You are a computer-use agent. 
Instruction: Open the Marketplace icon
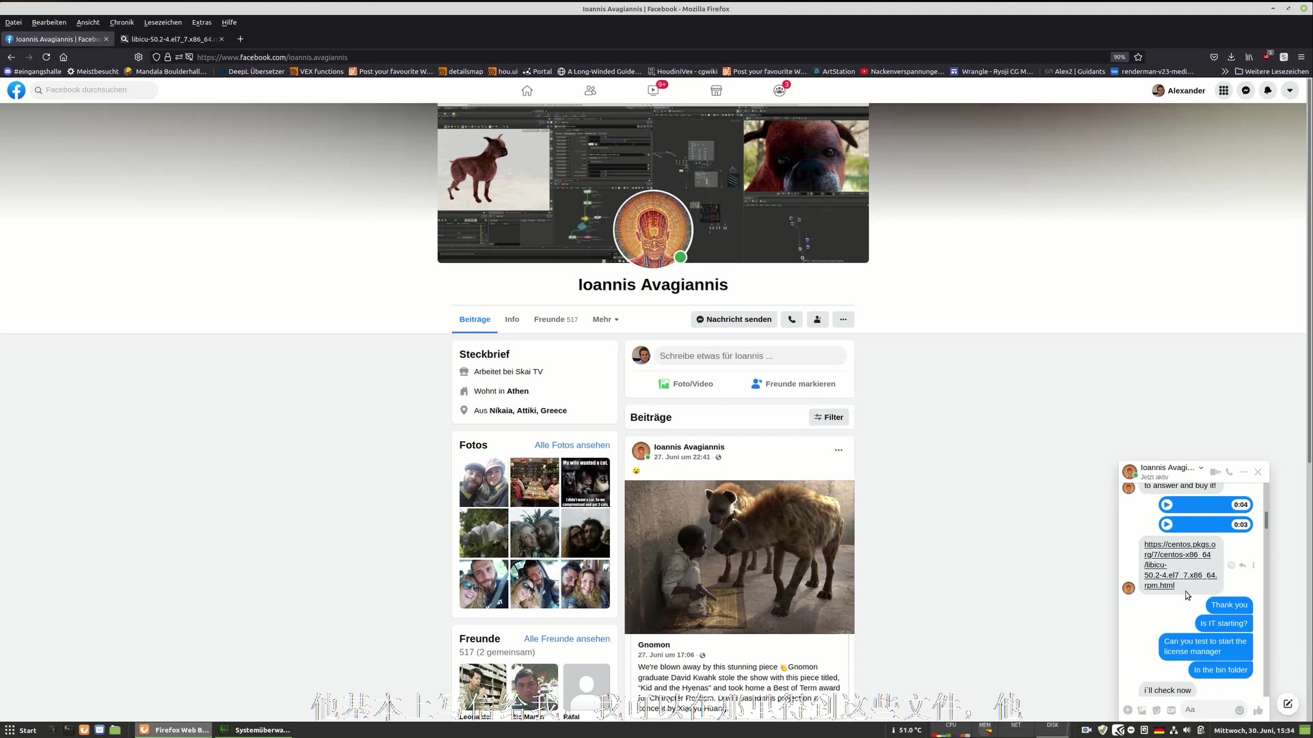point(716,90)
